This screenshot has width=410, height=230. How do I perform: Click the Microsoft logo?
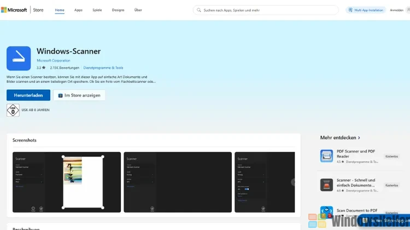[14, 10]
